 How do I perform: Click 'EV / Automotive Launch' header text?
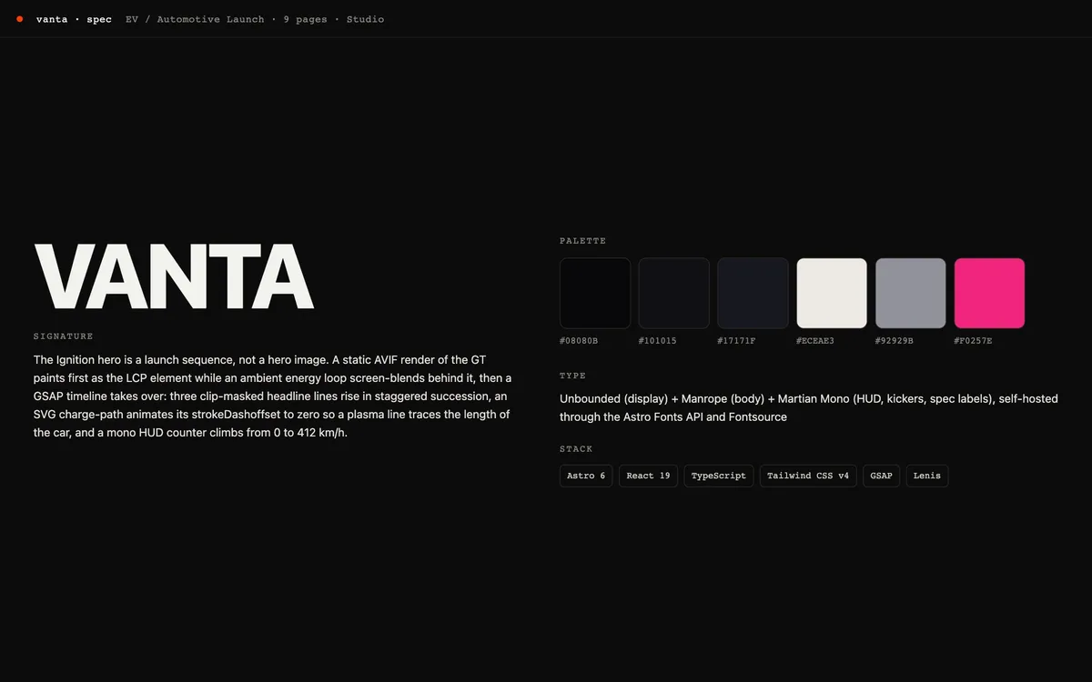coord(195,19)
